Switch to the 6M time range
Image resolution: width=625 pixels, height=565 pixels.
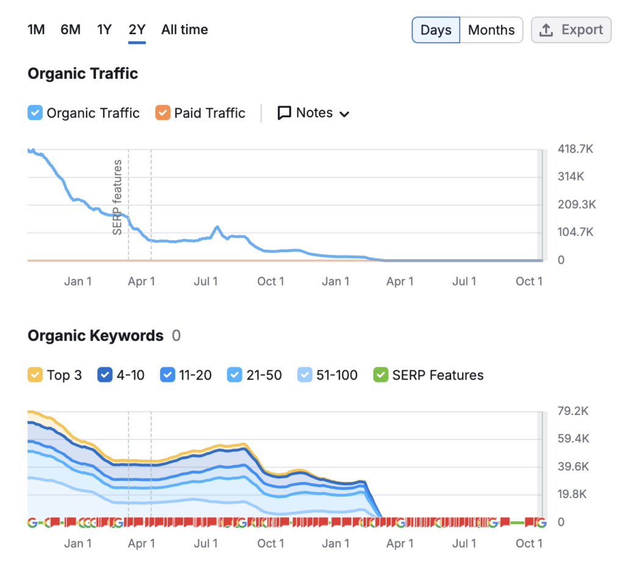pyautogui.click(x=70, y=30)
